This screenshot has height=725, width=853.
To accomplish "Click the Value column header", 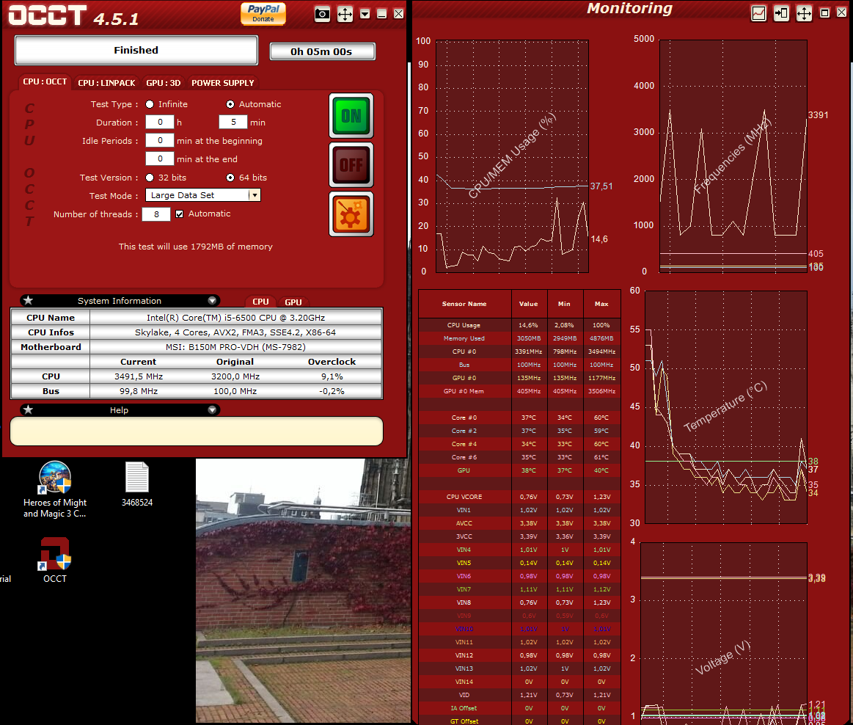I will 529,304.
